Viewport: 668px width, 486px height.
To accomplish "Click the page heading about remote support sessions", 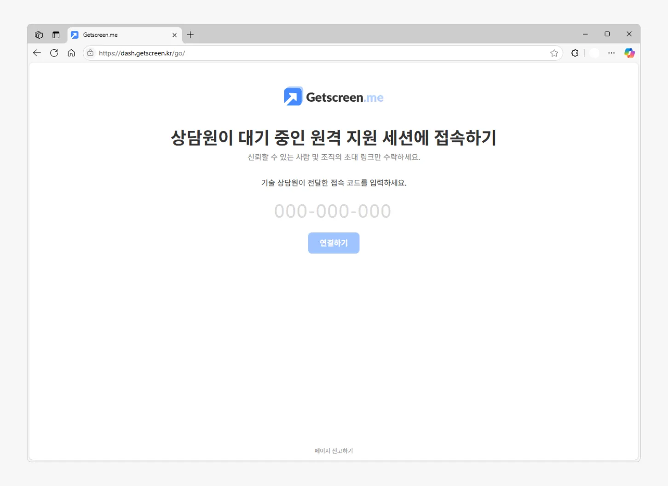I will tap(334, 138).
